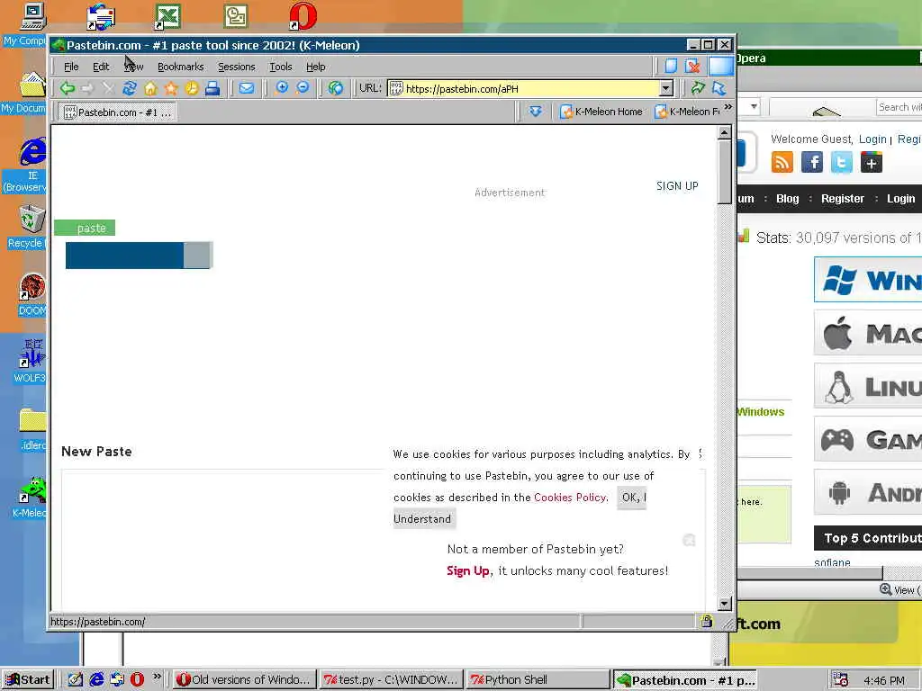Click the red Sign Up link in popup

pos(468,570)
